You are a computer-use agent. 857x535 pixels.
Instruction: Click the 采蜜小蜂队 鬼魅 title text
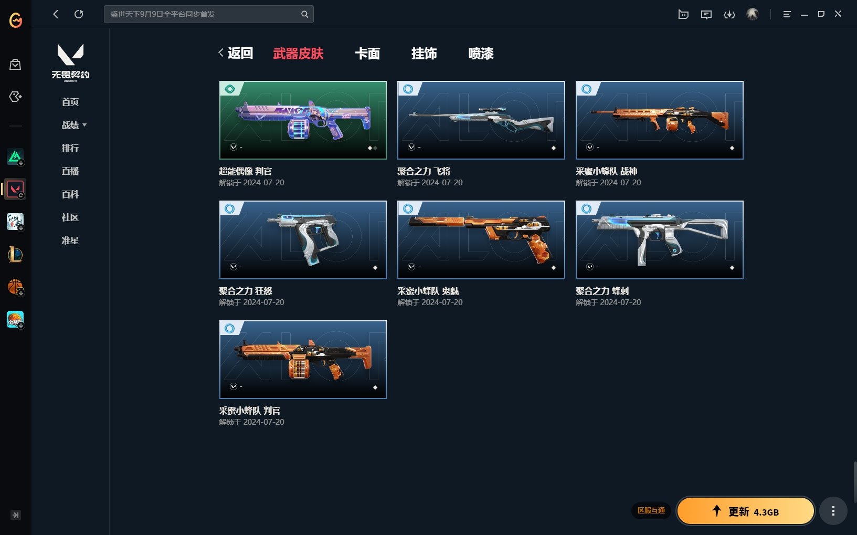428,291
